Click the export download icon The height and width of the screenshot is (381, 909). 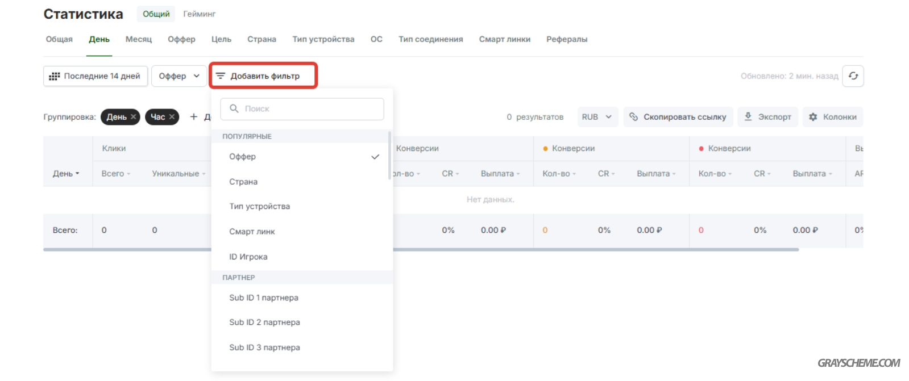[748, 117]
